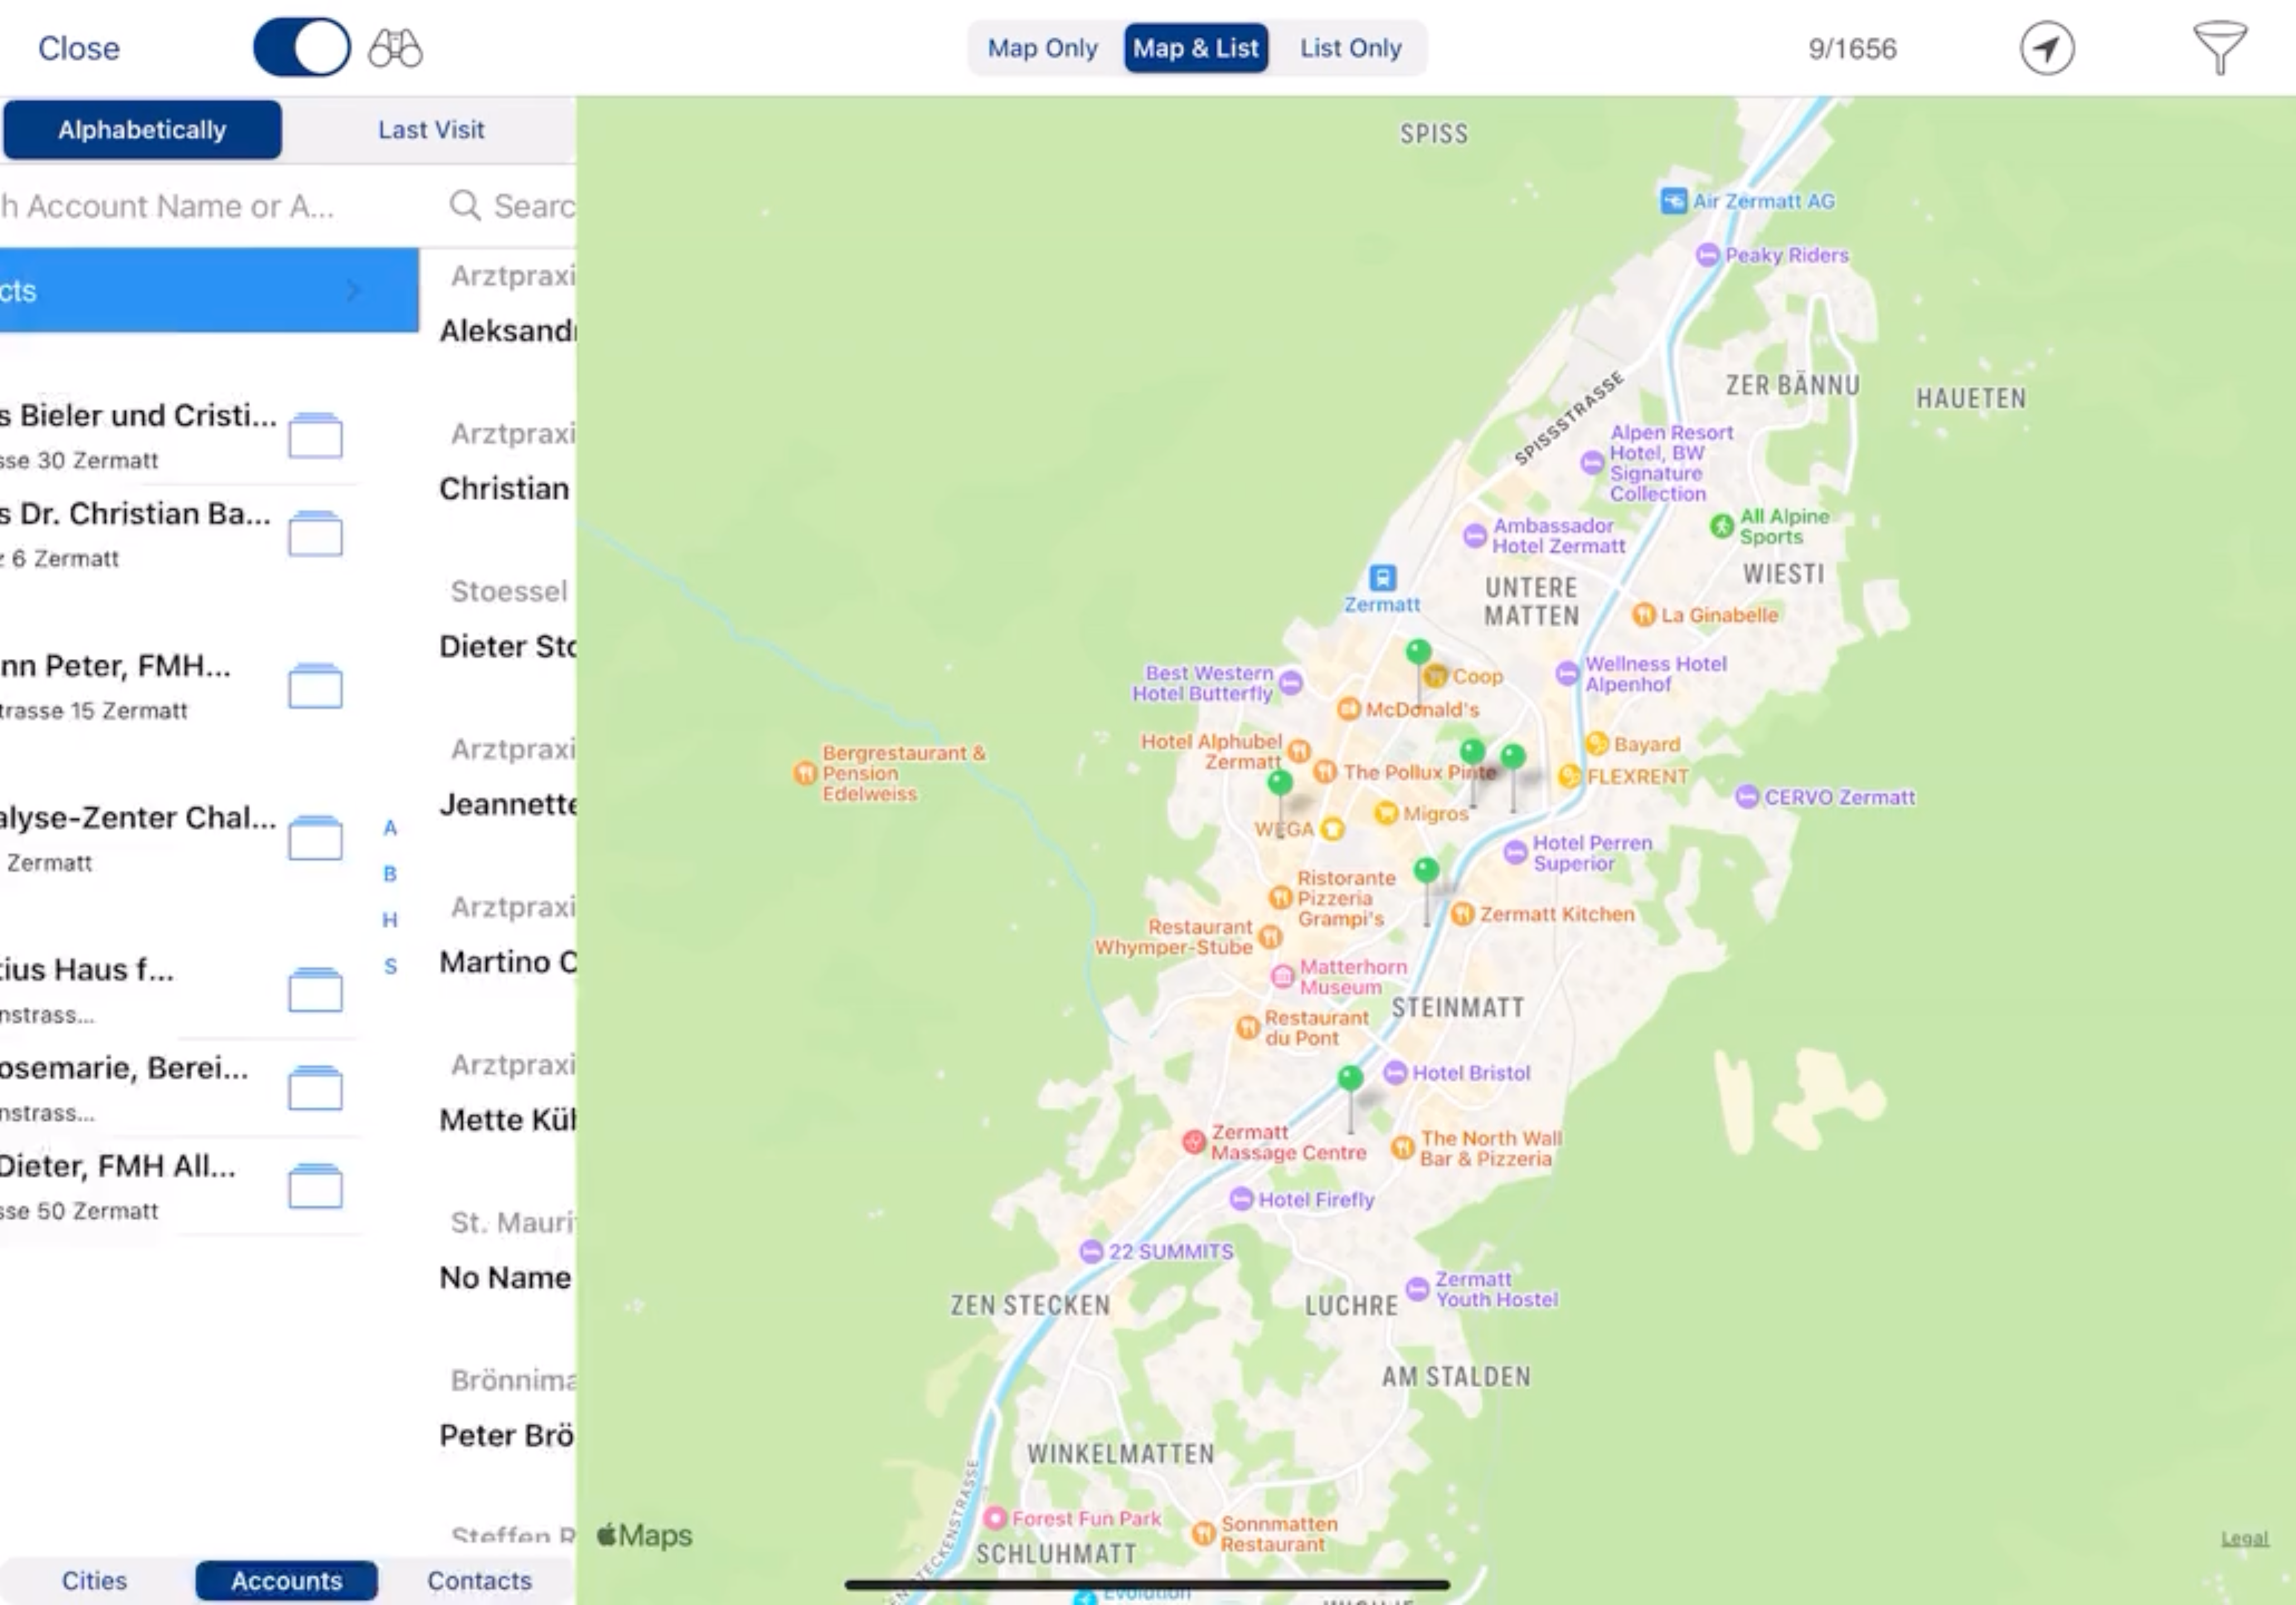Jump to letter S in index
Screen dimensions: 2296x1605
coord(390,966)
